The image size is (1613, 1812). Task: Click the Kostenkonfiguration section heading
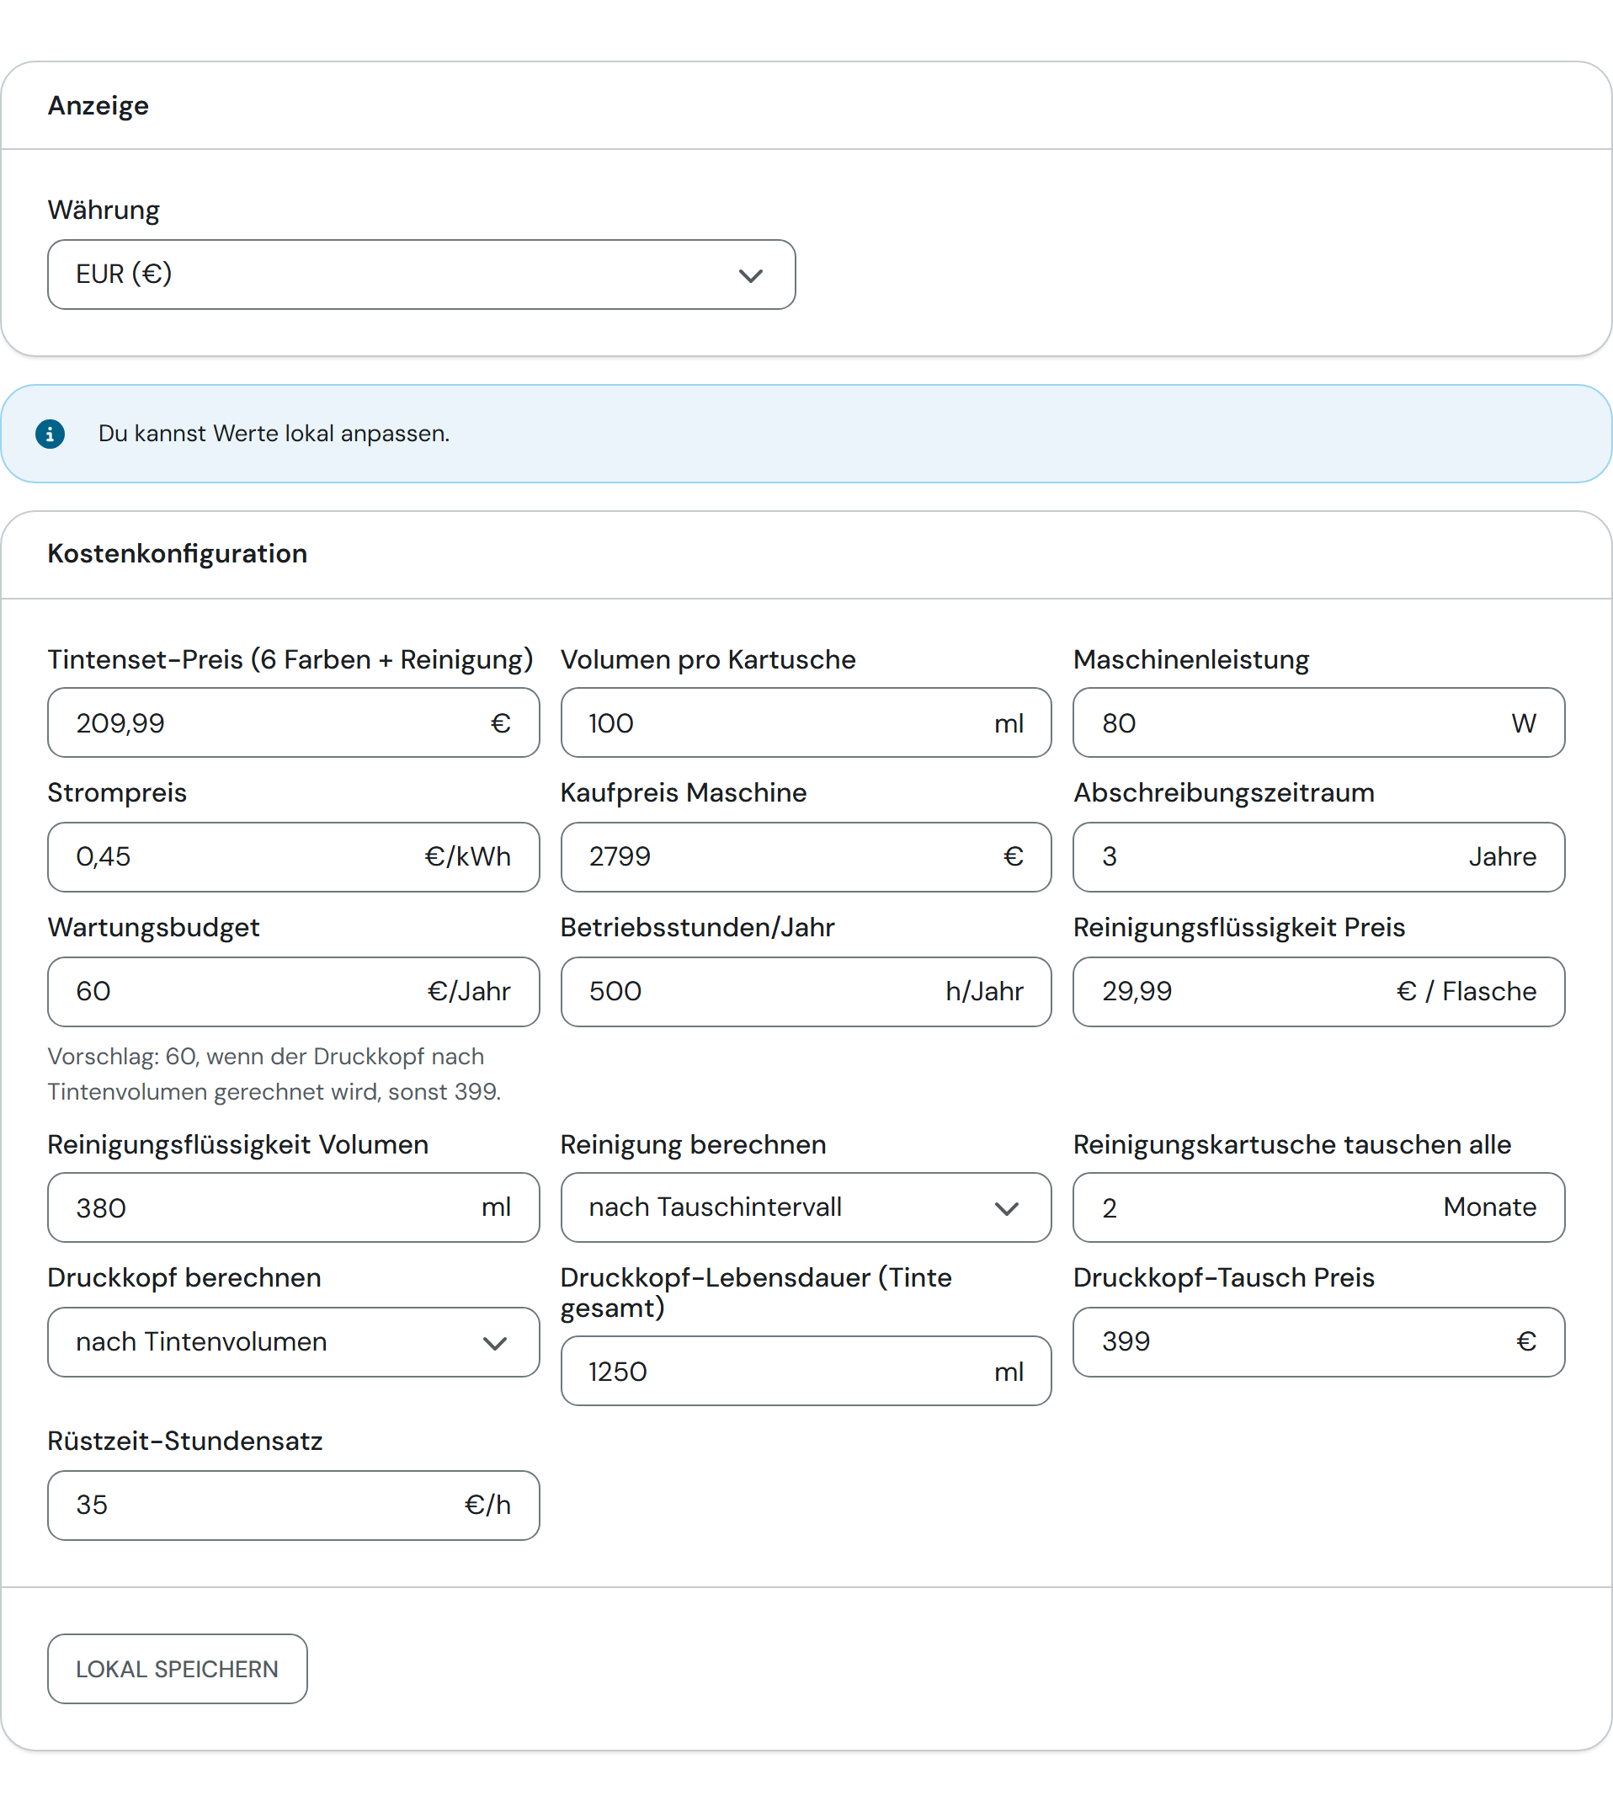tap(178, 553)
